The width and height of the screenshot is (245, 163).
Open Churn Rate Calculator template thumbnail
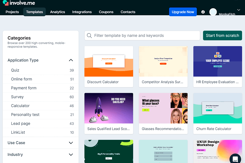point(218,108)
